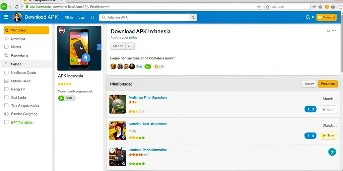Click the teal round close icon
The height and width of the screenshot is (171, 343).
coord(332,152)
